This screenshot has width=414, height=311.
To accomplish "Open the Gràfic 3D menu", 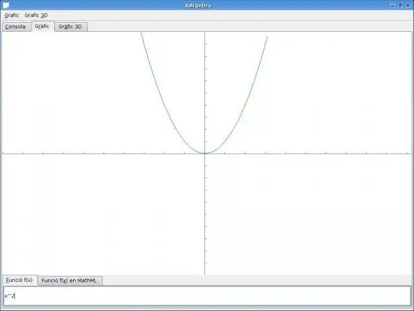I will 36,16.
